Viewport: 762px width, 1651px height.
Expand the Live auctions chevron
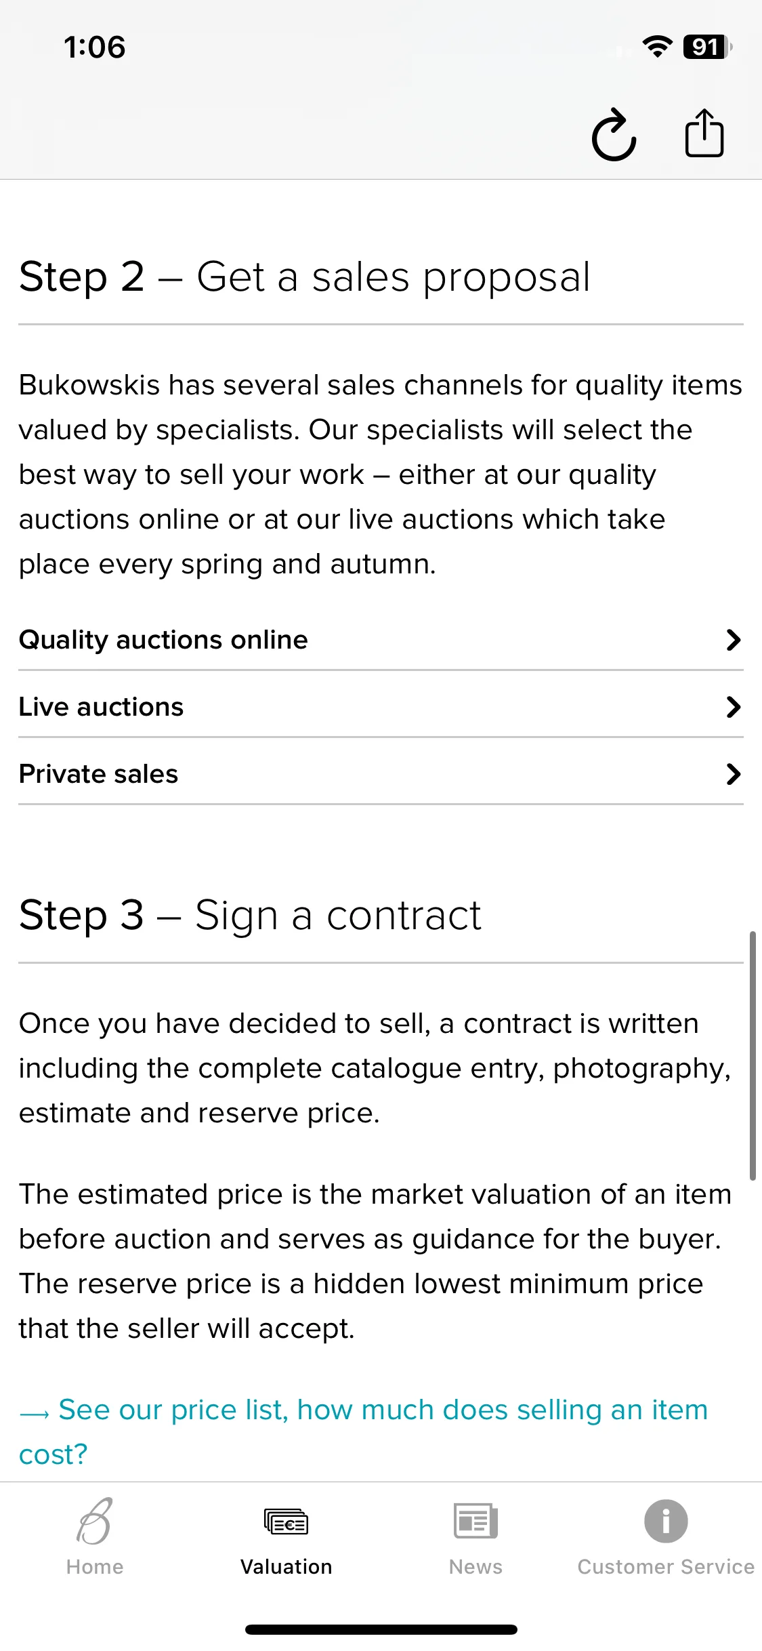click(x=734, y=707)
